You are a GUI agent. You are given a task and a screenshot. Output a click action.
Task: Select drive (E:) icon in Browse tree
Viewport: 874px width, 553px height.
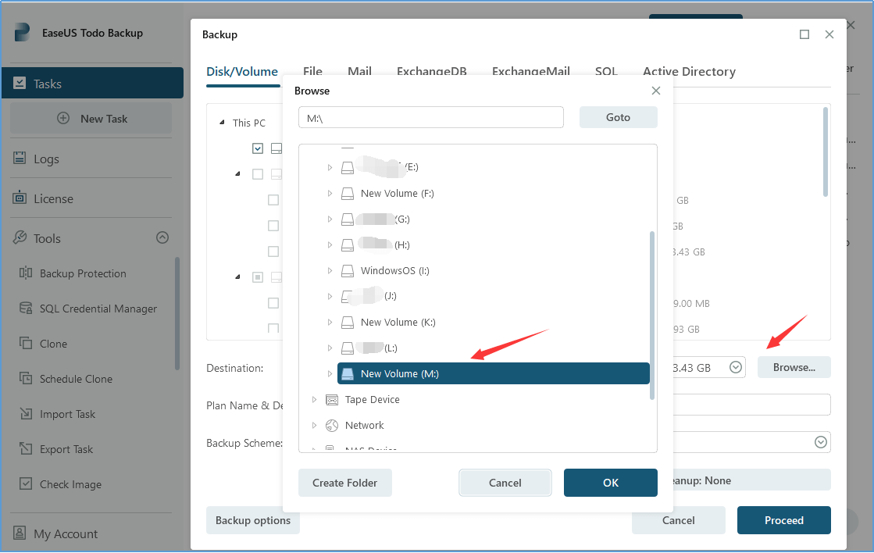click(x=348, y=167)
